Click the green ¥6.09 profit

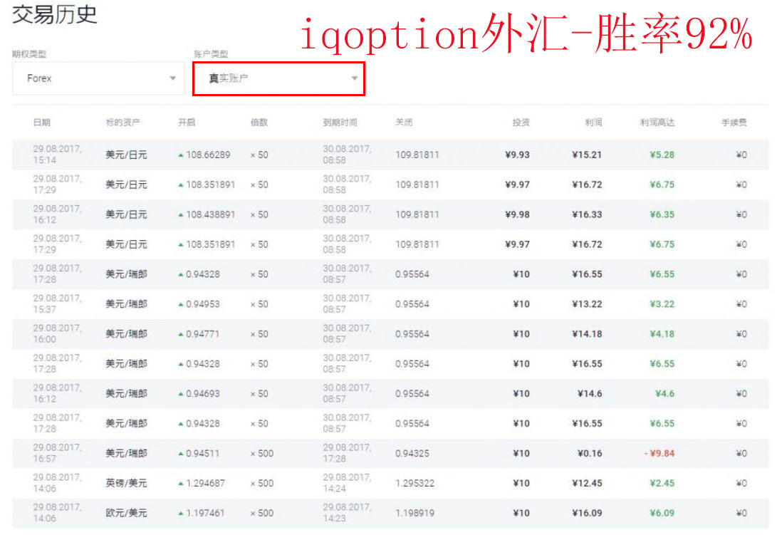(x=662, y=513)
